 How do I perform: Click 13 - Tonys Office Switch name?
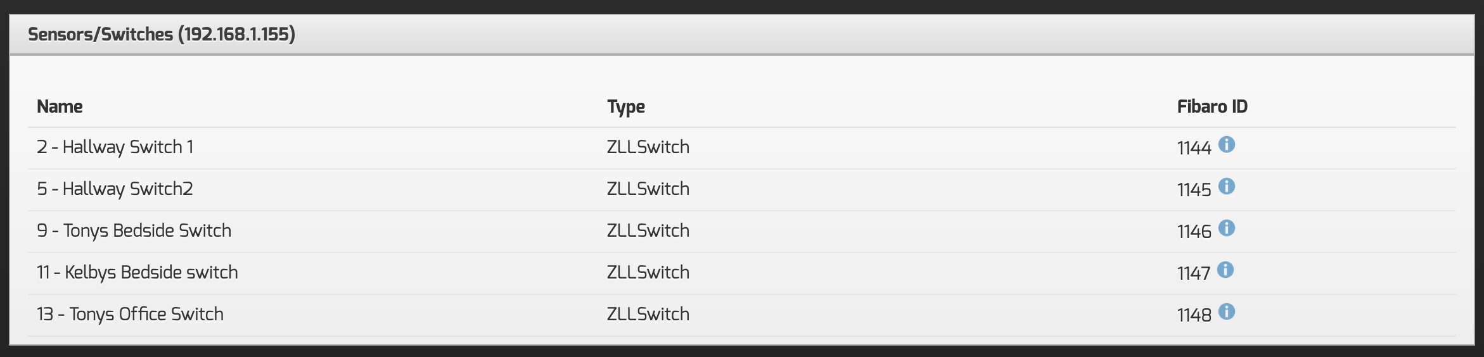click(x=130, y=315)
